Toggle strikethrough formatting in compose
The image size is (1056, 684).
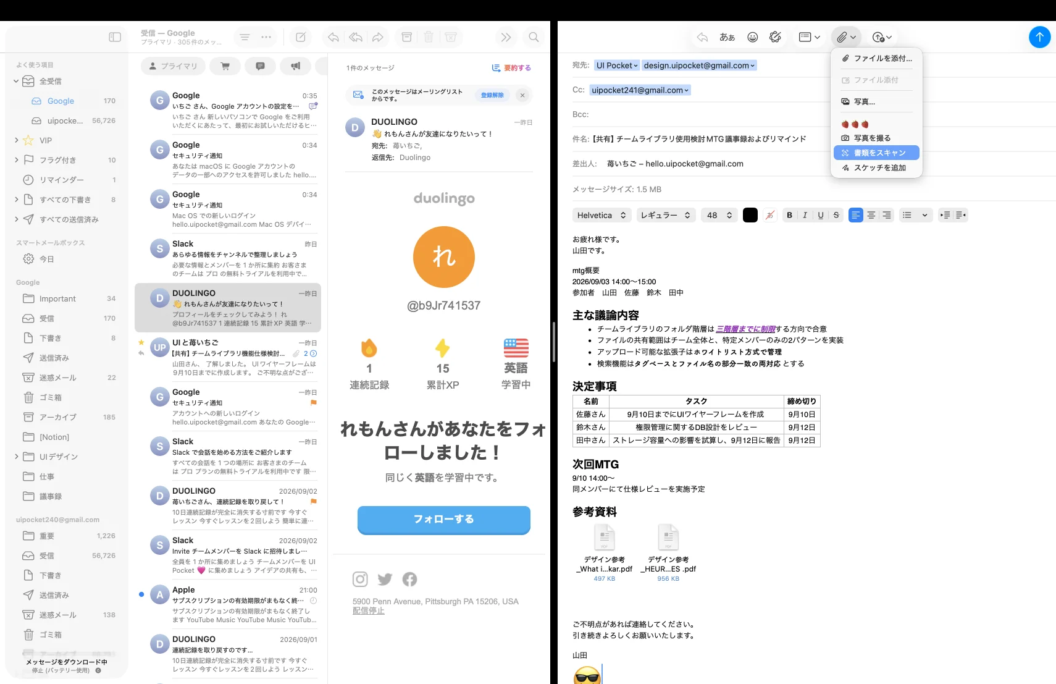click(x=836, y=215)
